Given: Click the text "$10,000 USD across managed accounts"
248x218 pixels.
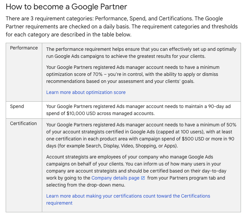Looking at the screenshot, I should (x=110, y=113).
